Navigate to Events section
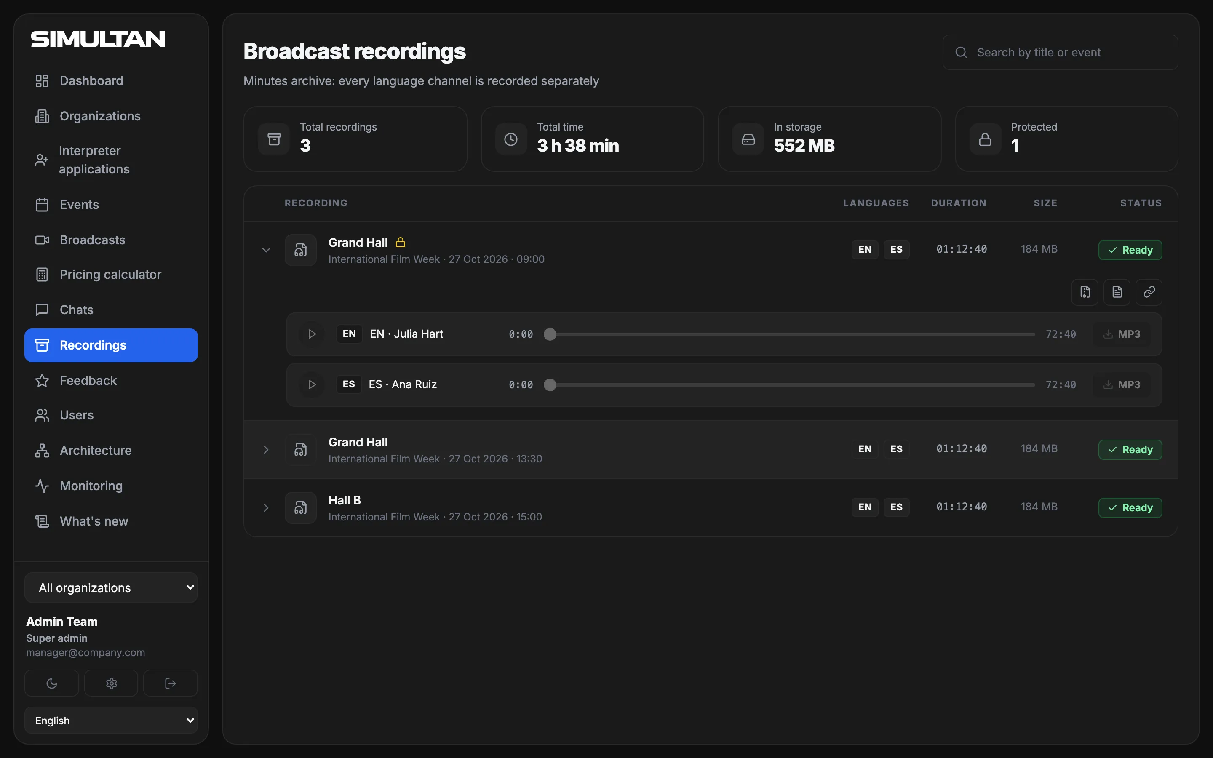Image resolution: width=1213 pixels, height=758 pixels. coord(111,205)
